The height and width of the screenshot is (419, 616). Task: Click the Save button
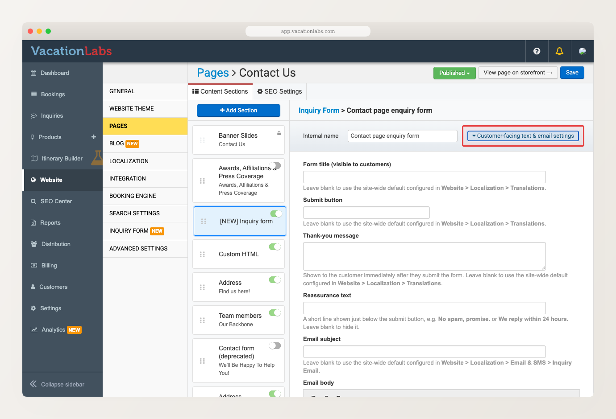tap(572, 73)
